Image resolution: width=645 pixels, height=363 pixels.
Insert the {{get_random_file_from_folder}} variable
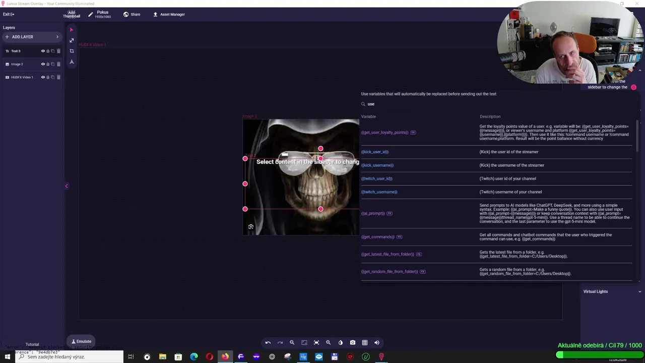[x=390, y=272]
